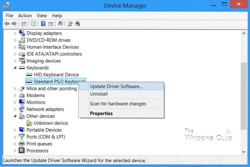Select the Print queues label
250x167 pixels.
[x=39, y=144]
